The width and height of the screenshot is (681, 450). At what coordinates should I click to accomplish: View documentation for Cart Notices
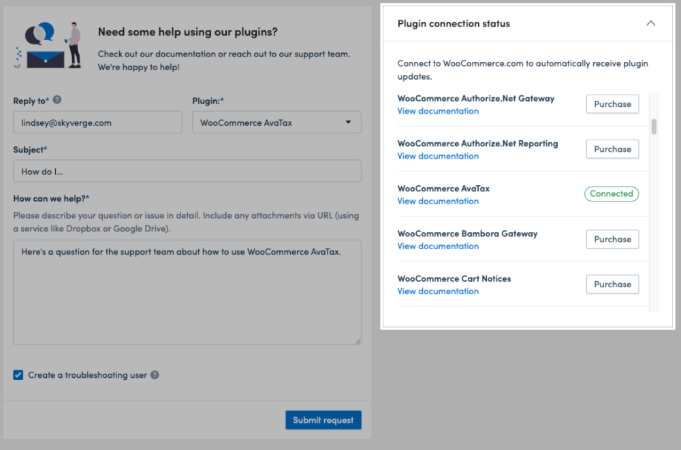pos(438,291)
